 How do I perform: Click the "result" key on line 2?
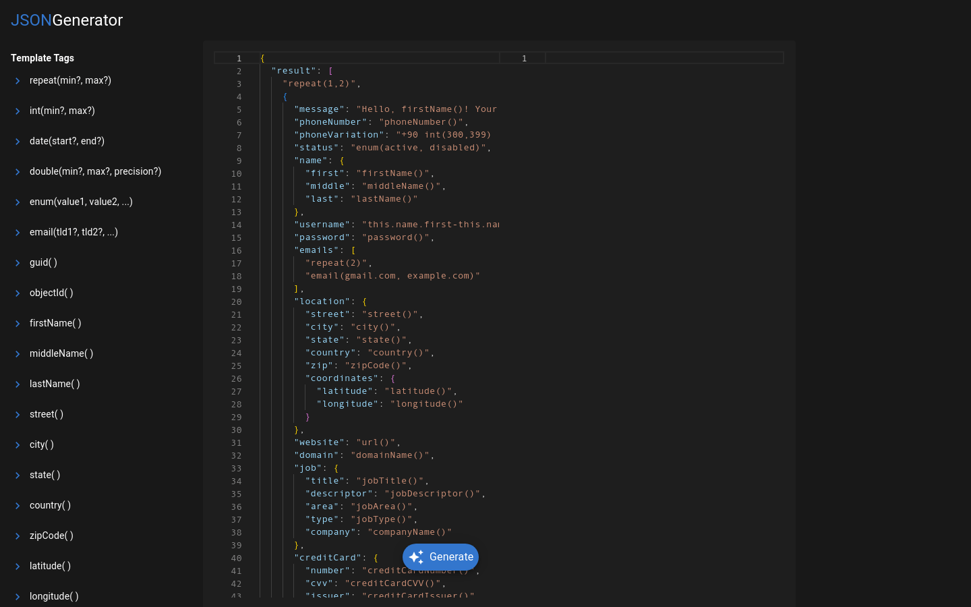(294, 71)
